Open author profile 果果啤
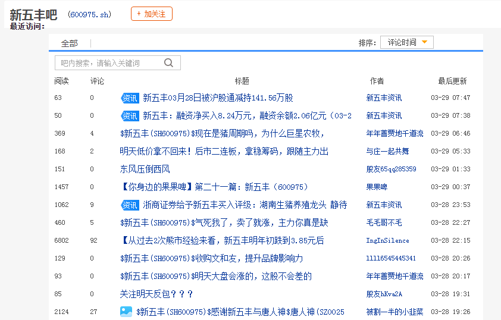This screenshot has width=501, height=320. pyautogui.click(x=377, y=187)
